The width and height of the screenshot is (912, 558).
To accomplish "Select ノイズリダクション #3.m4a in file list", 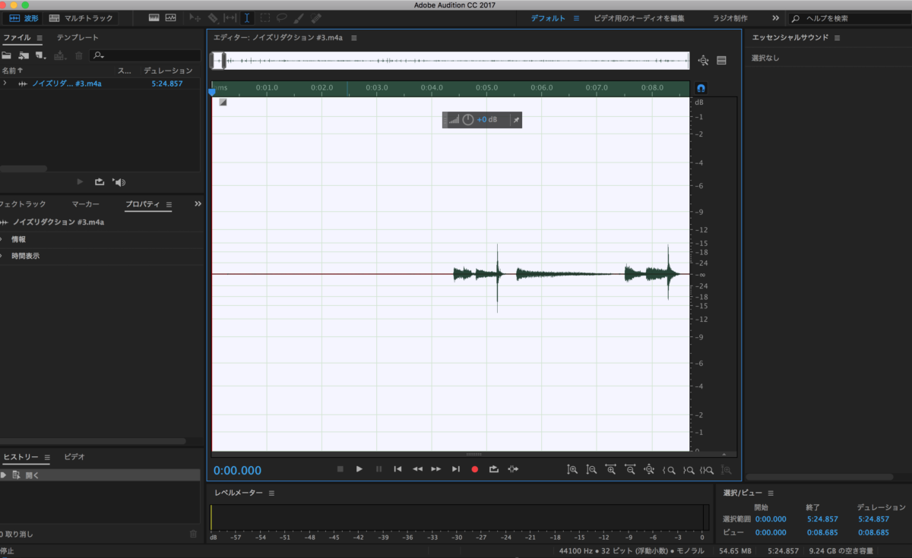I will click(x=67, y=84).
